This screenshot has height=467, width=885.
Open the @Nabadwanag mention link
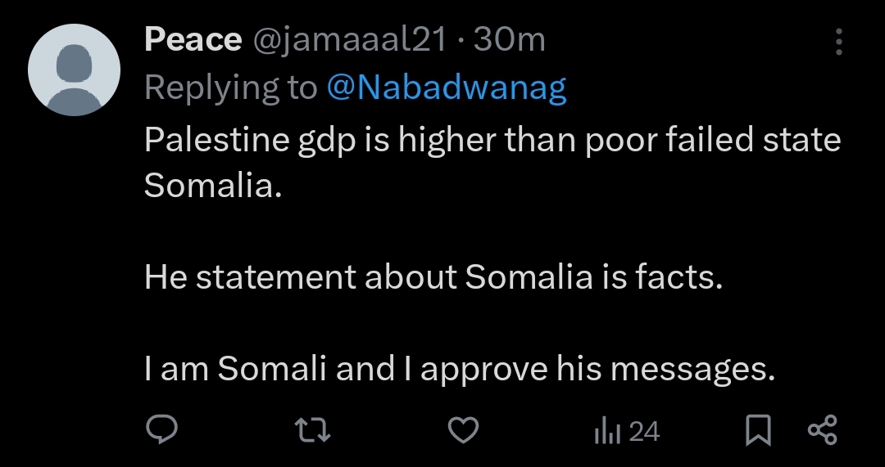446,88
